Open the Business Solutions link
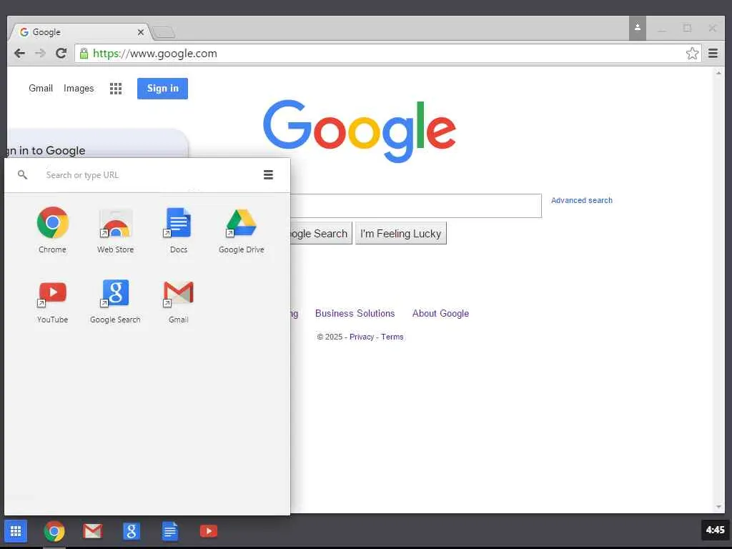The image size is (732, 549). tap(355, 313)
